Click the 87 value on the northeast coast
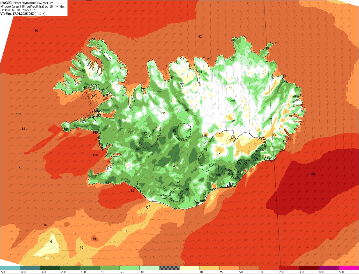359x274 pixels. coord(284,76)
